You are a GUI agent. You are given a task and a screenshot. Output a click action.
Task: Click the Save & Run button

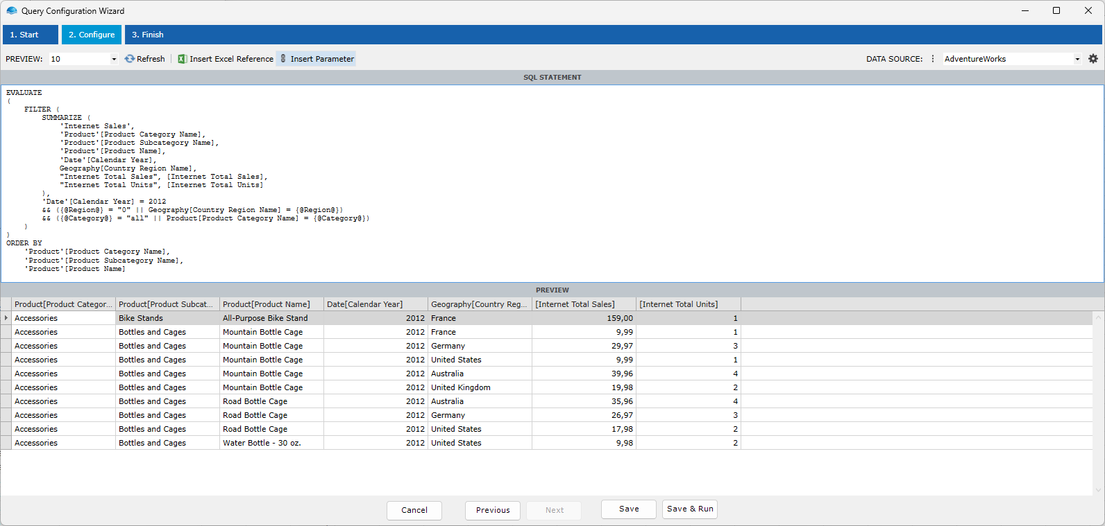pyautogui.click(x=690, y=509)
